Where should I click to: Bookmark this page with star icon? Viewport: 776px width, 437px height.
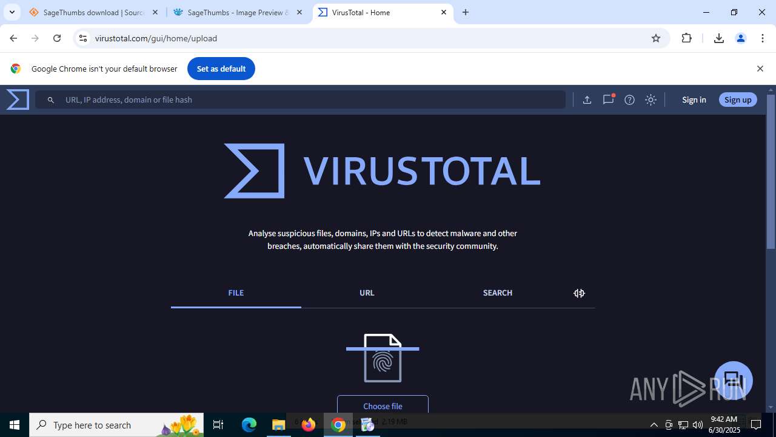(x=655, y=38)
